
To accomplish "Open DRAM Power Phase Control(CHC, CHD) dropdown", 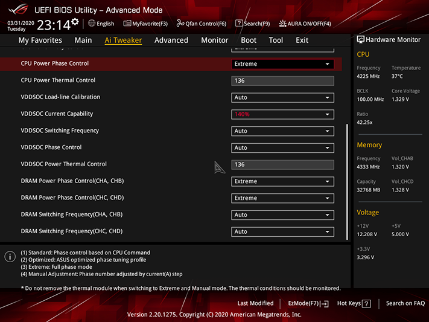I will pos(282,198).
